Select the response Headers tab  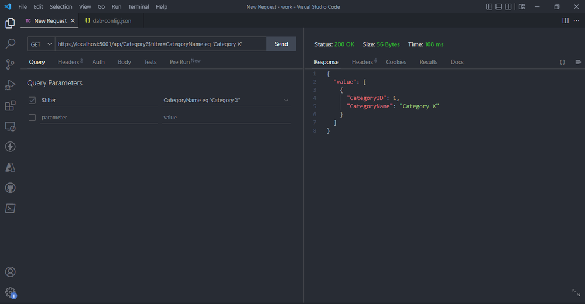click(x=364, y=62)
